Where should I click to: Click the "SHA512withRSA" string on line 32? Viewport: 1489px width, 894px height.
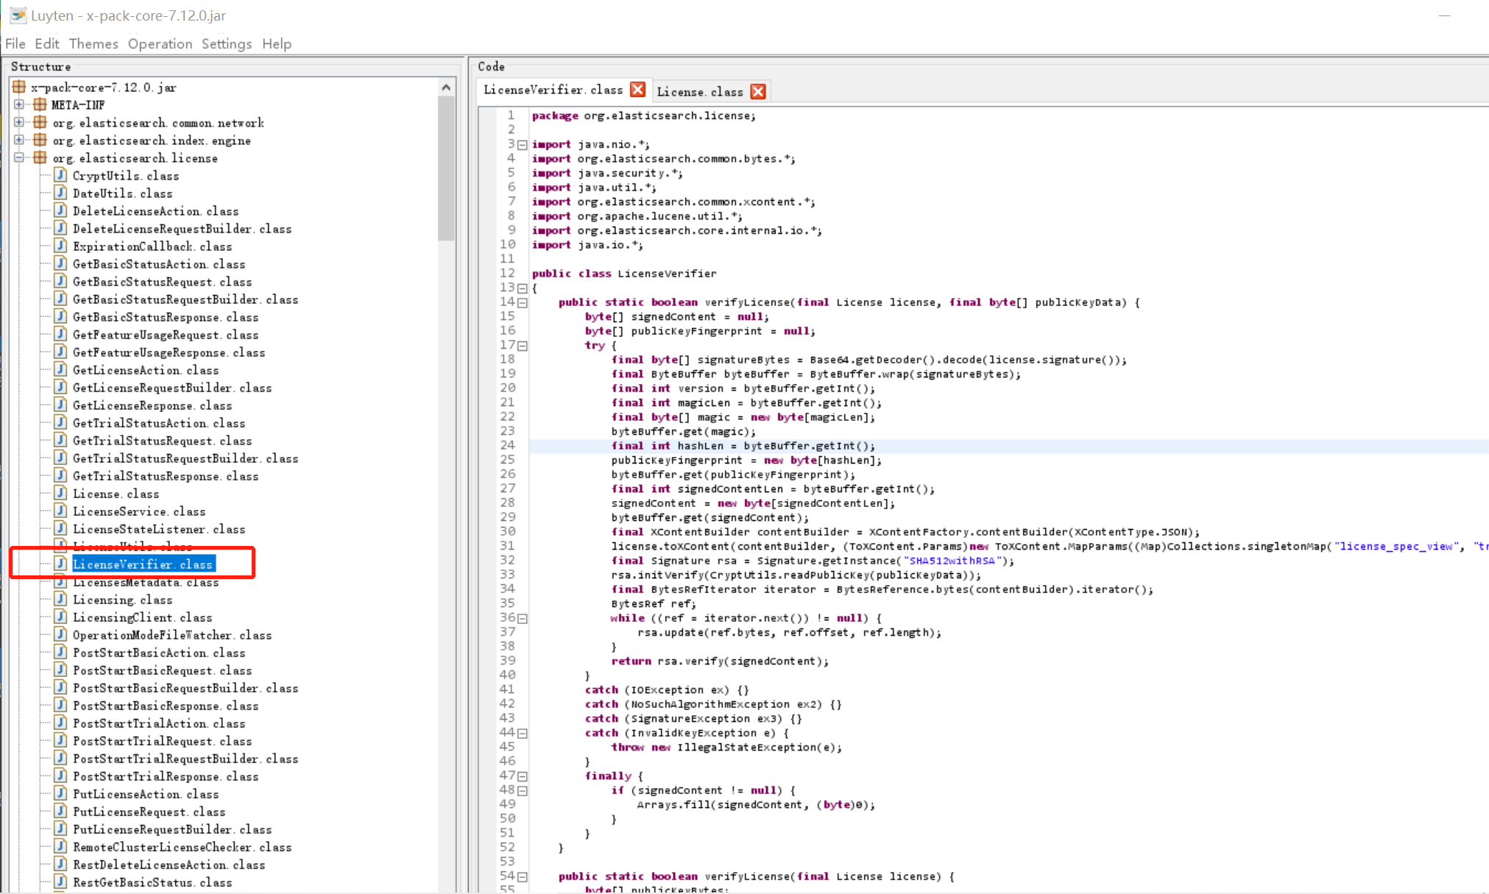[952, 560]
